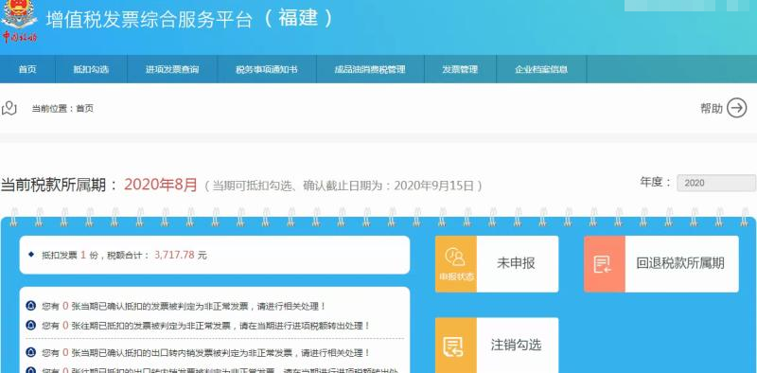Open the 帮助 help link

click(712, 108)
